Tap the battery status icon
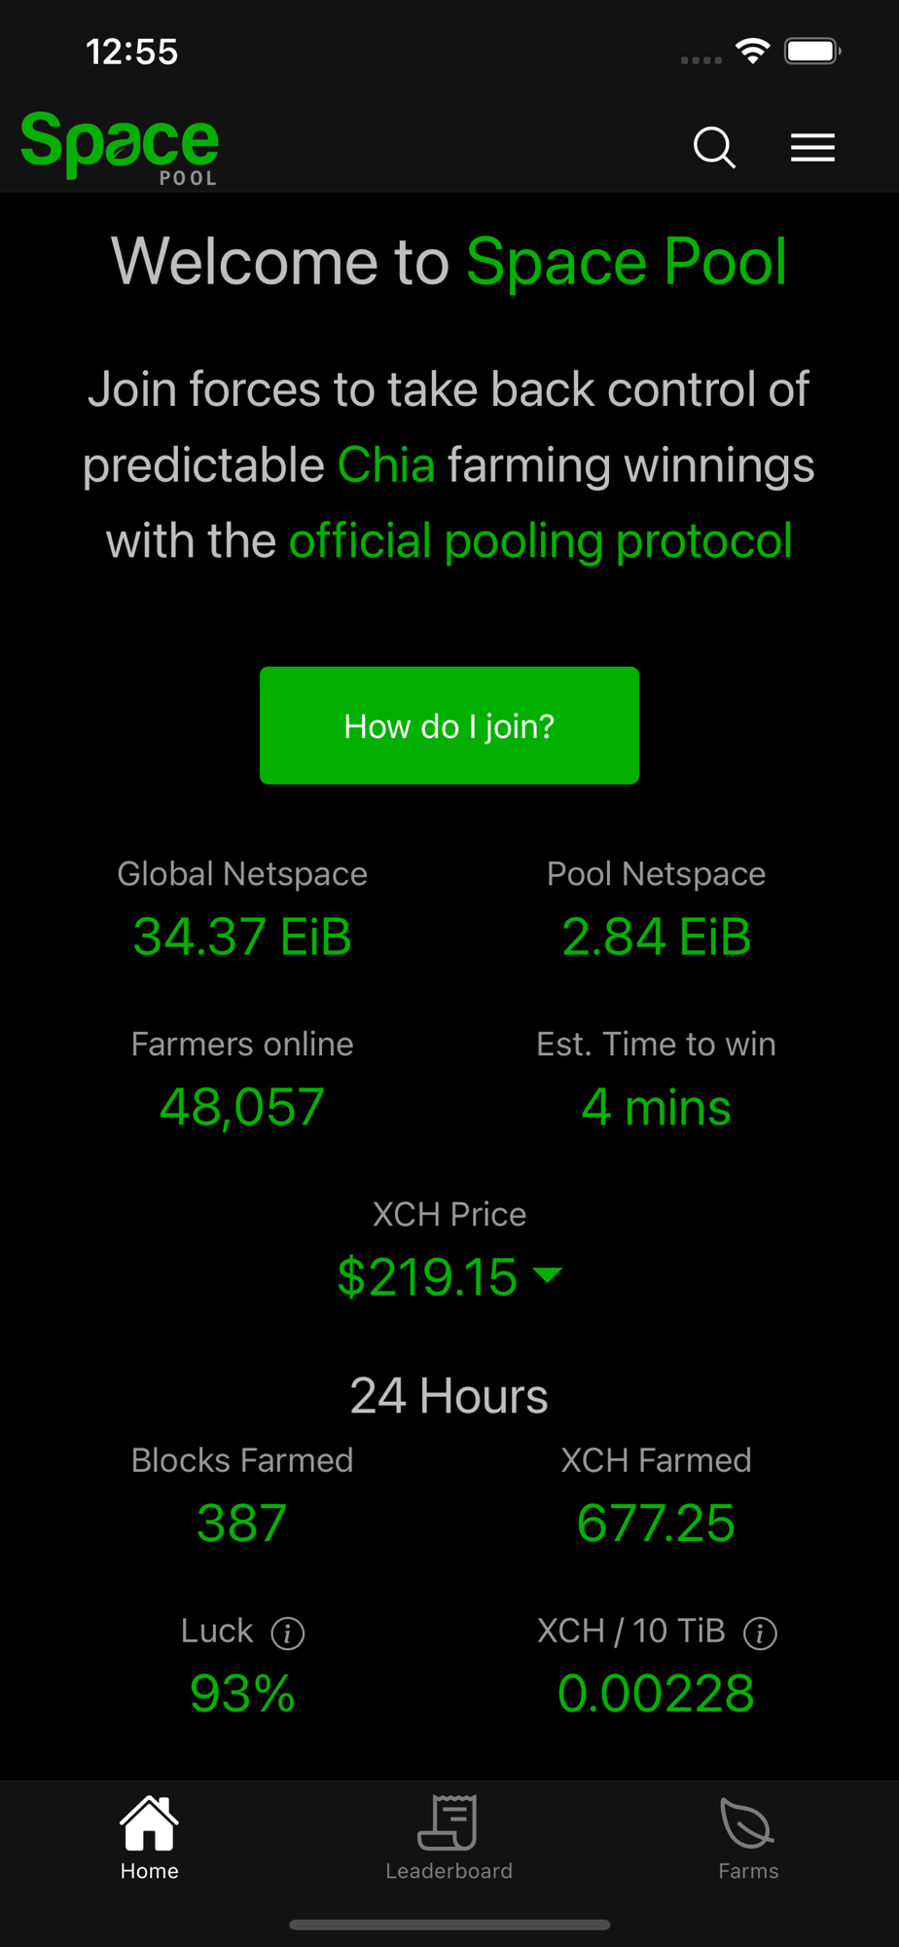 (x=813, y=51)
